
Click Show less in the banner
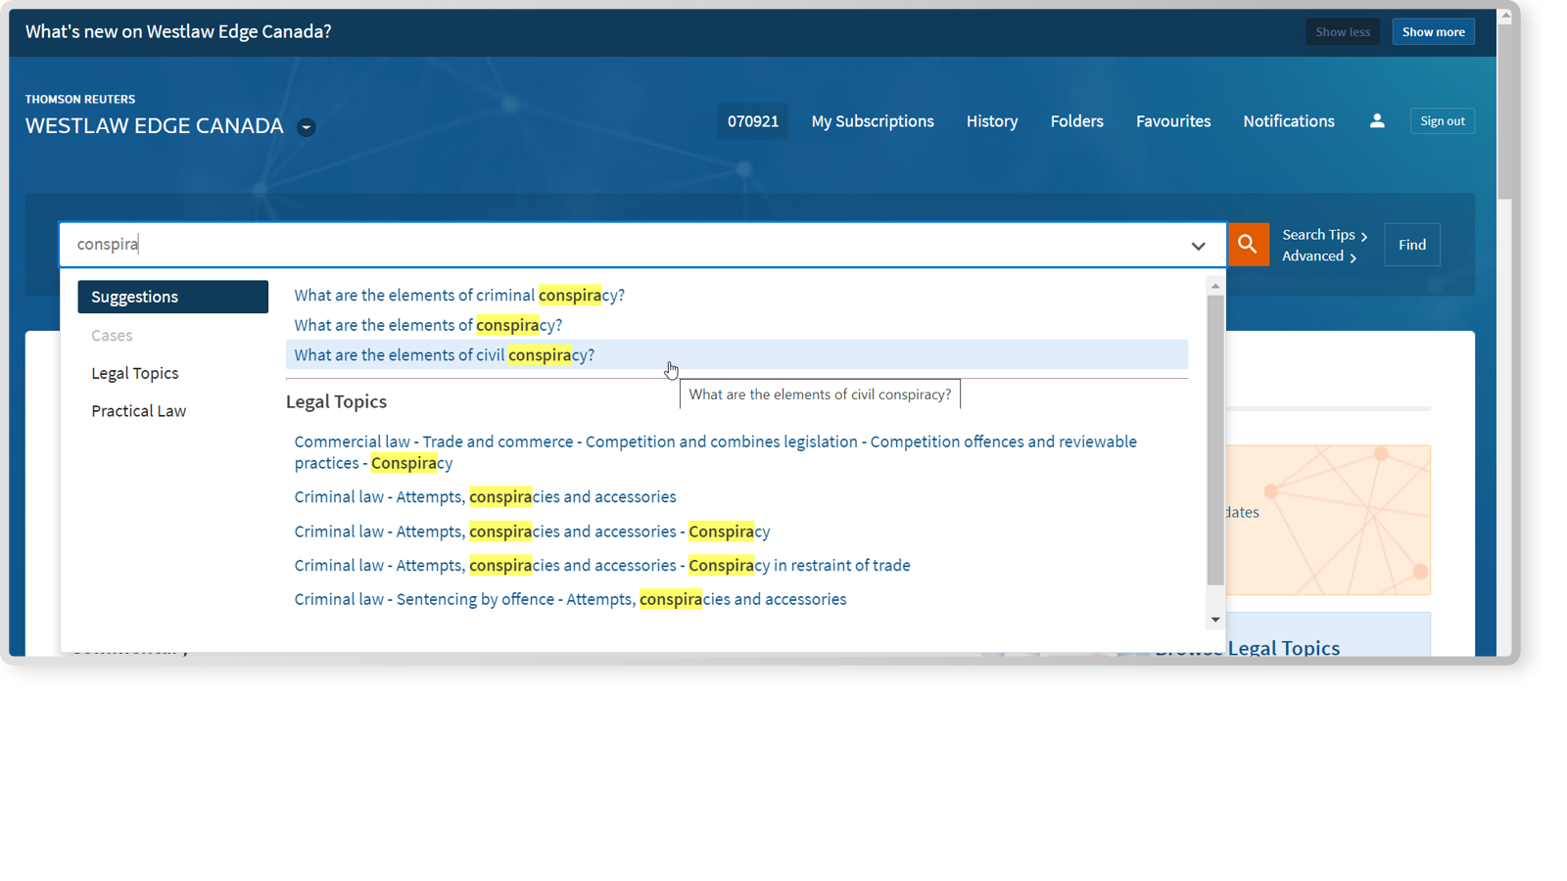(1343, 31)
